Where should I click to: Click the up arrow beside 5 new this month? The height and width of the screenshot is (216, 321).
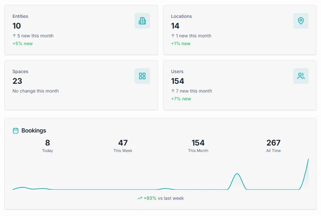click(x=14, y=36)
